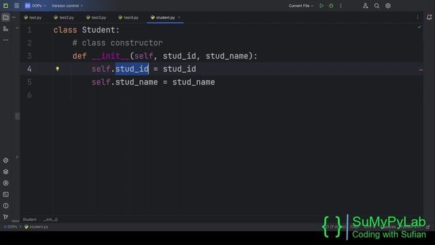Start debugging with the bug icon
This screenshot has width=435, height=245.
click(331, 5)
